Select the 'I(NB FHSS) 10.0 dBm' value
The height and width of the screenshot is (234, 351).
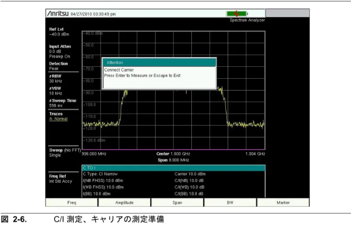click(x=103, y=180)
